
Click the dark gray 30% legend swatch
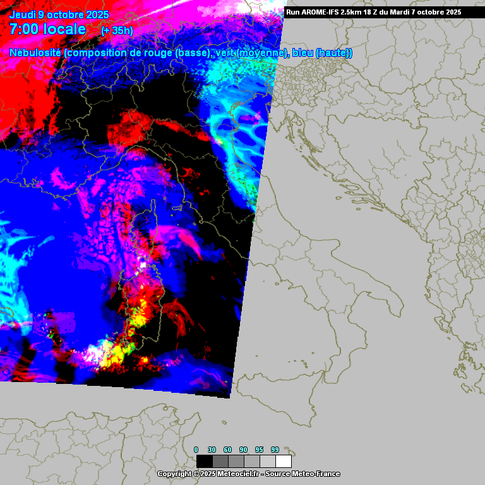[x=220, y=461]
